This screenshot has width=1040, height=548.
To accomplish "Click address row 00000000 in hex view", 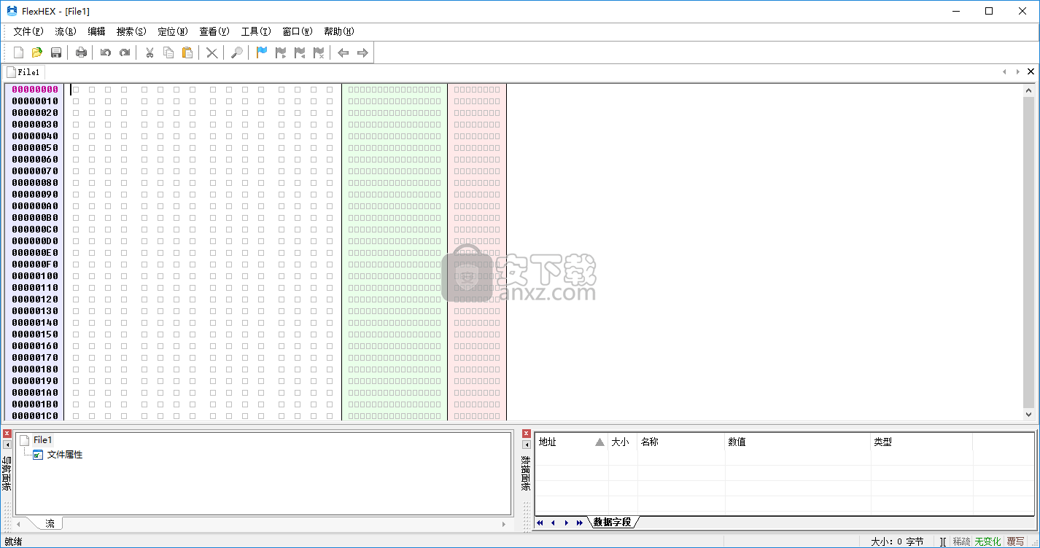I will 35,90.
